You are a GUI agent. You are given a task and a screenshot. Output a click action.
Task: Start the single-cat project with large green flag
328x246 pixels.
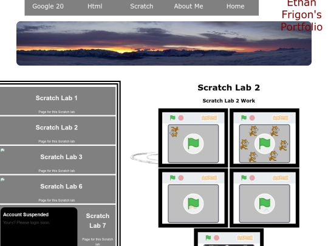(193, 144)
